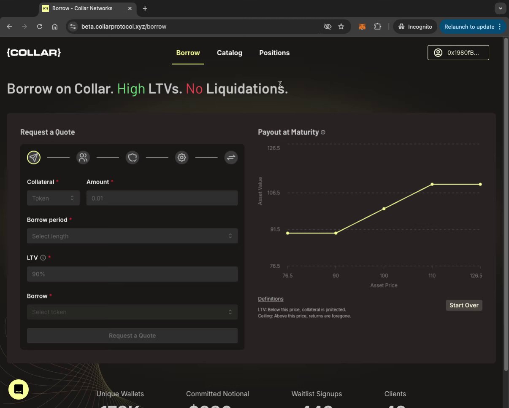Click the shield step icon
Image resolution: width=509 pixels, height=408 pixels.
pyautogui.click(x=133, y=158)
